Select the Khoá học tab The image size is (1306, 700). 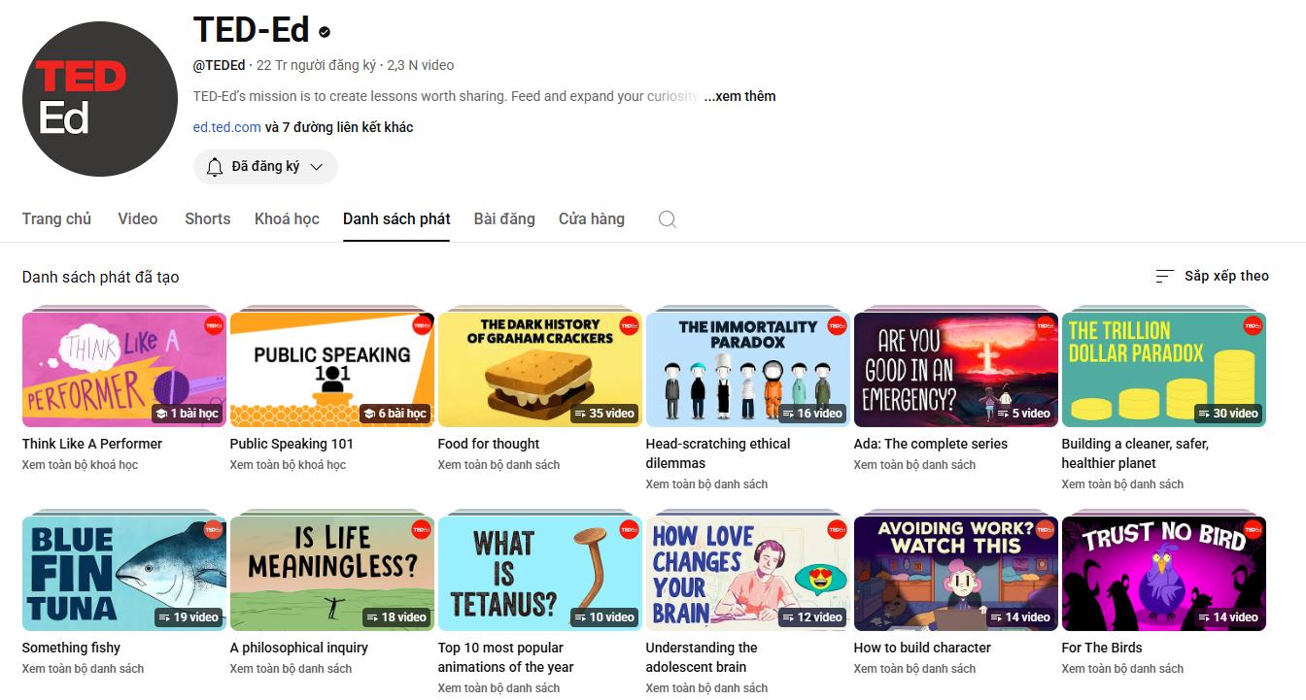click(x=287, y=219)
